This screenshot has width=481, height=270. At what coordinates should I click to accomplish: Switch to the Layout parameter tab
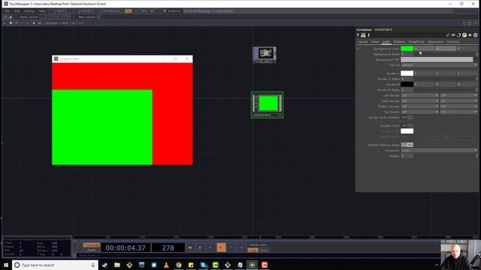pos(362,42)
